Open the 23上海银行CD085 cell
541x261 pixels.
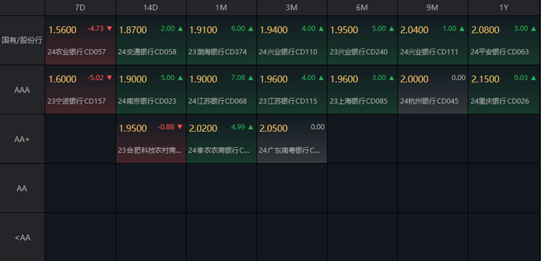(x=362, y=89)
